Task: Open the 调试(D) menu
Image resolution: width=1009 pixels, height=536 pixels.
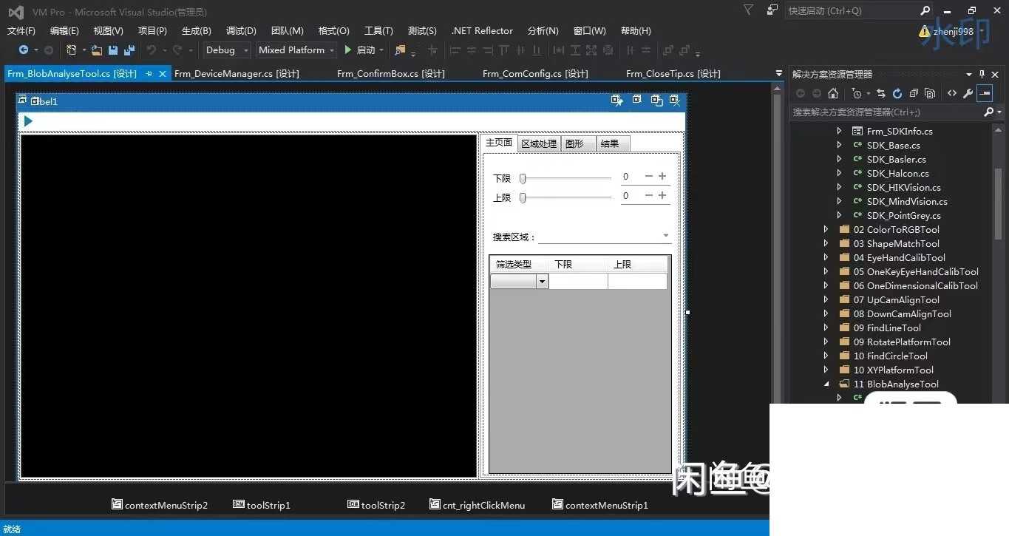Action: tap(241, 31)
